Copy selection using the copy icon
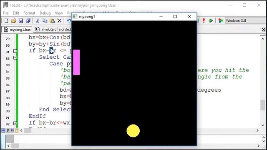The height and width of the screenshot is (150, 267). point(45,21)
